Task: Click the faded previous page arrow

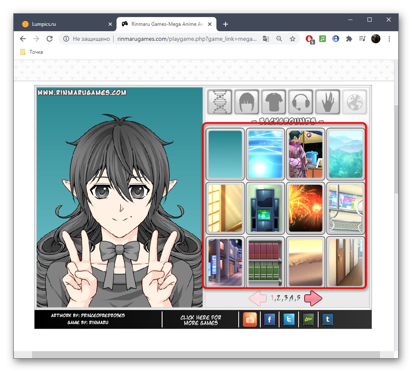Action: (258, 298)
